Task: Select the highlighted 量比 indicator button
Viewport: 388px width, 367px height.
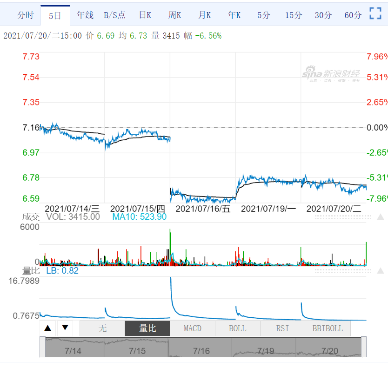Action: [x=147, y=328]
